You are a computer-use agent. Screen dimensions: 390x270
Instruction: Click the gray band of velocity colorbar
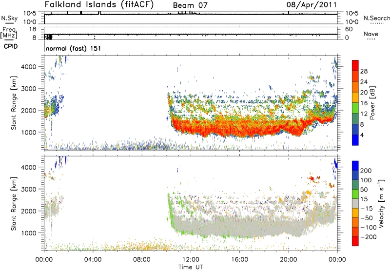(x=355, y=203)
